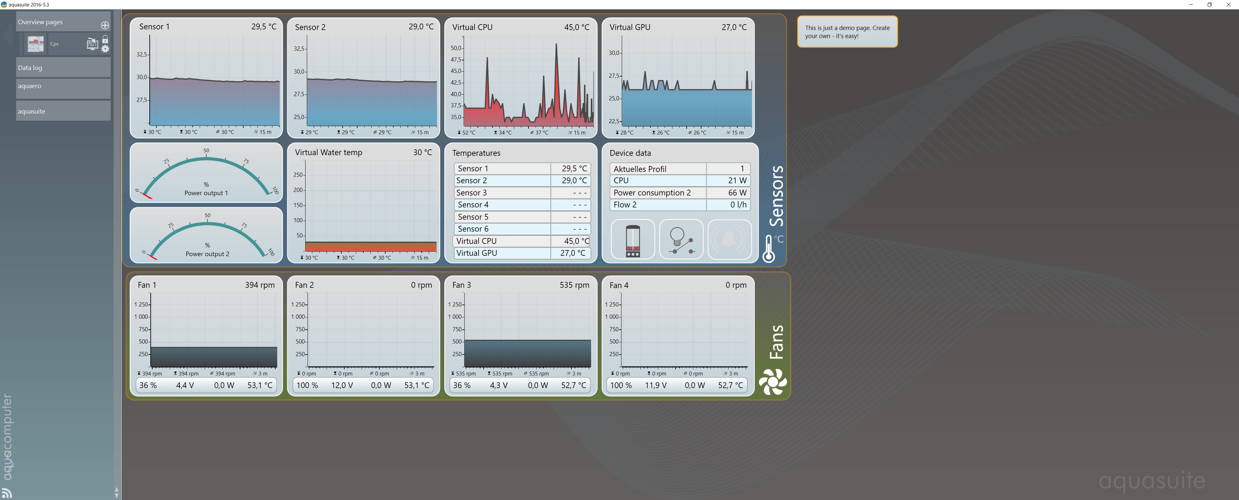The width and height of the screenshot is (1239, 500).
Task: Click the thermometer icon beside Sensors
Action: pyautogui.click(x=769, y=249)
